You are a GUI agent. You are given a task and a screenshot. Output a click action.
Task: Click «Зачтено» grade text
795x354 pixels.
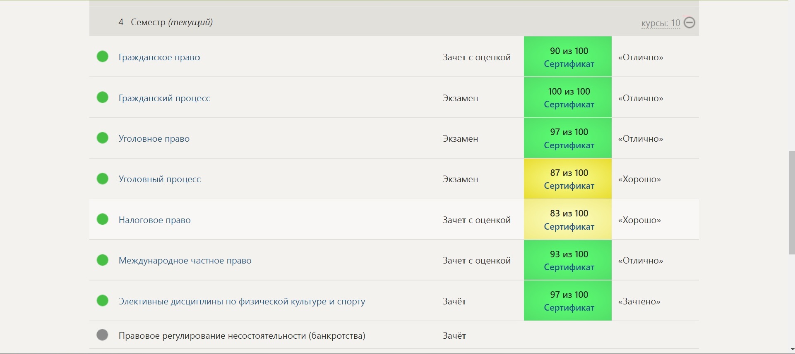[639, 302]
